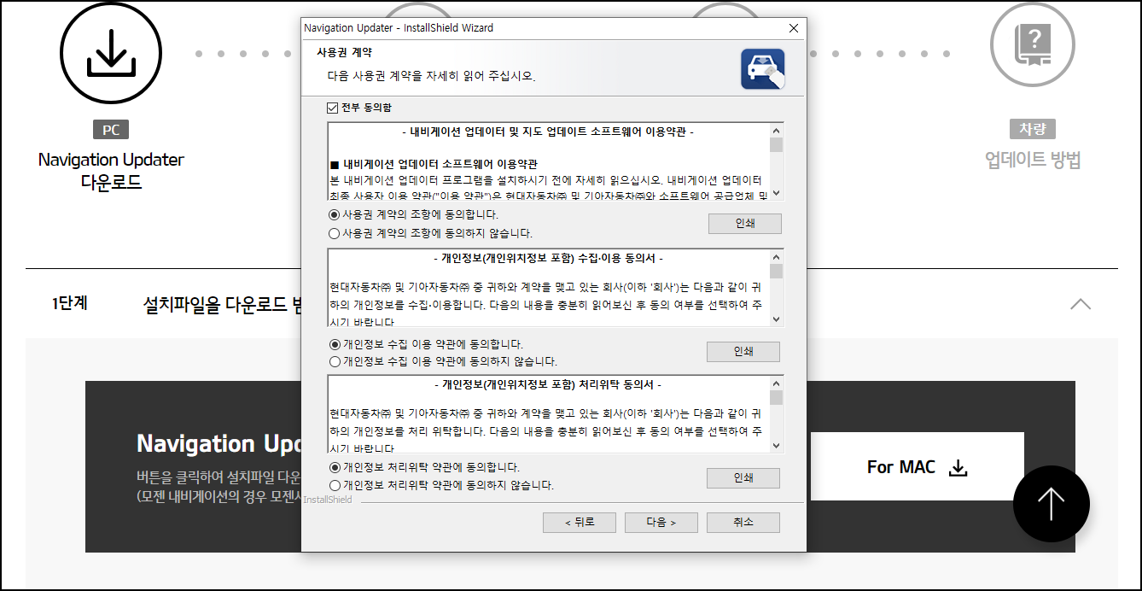Click the 개인정보 처리위탁 동의서 text area
1142x591 pixels.
tap(549, 415)
